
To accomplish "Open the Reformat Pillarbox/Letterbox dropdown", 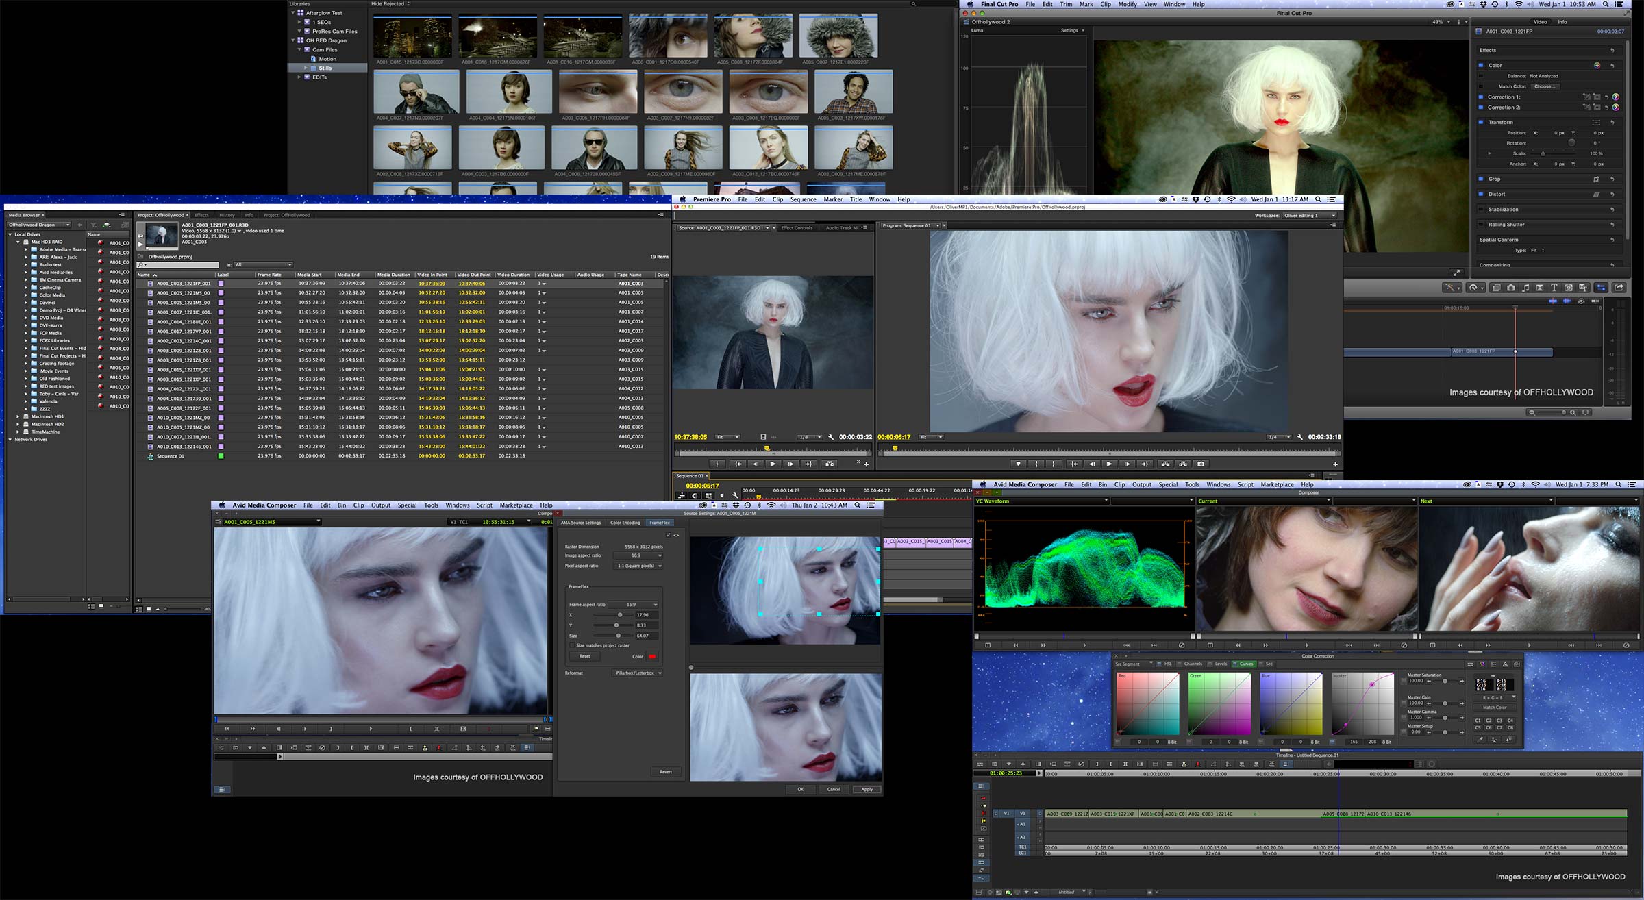I will (638, 673).
